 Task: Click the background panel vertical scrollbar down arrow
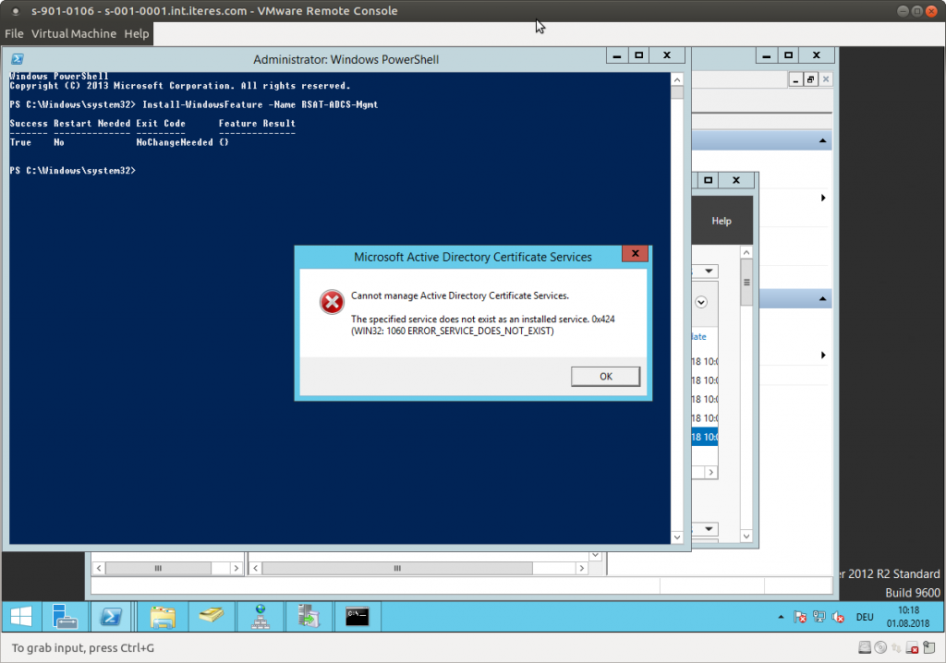pos(746,536)
